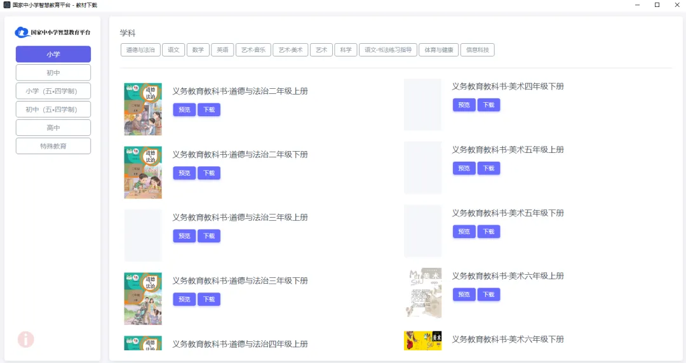Click the platform logo in sidebar
Screen dimensions: 686x363
pos(53,32)
